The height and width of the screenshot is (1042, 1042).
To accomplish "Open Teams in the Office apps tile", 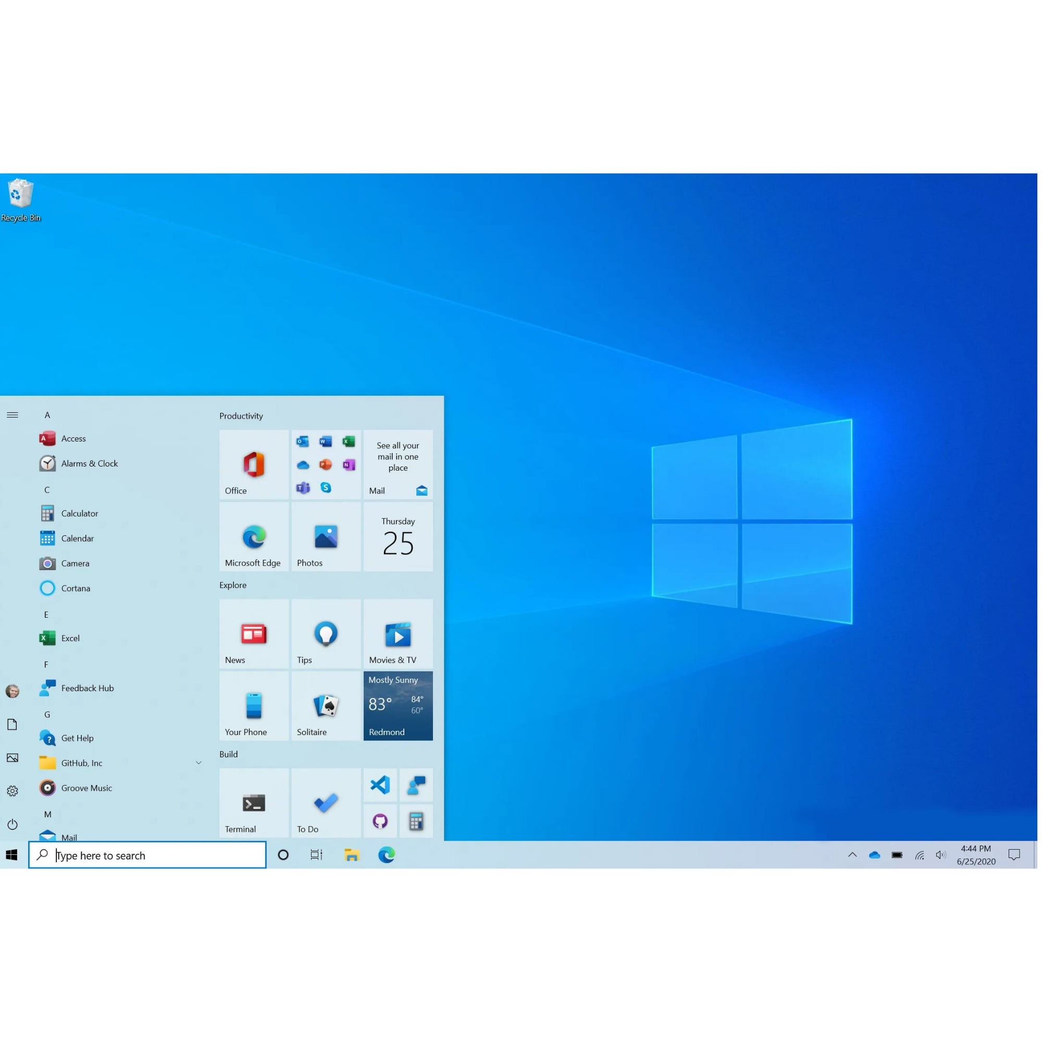I will (x=303, y=488).
